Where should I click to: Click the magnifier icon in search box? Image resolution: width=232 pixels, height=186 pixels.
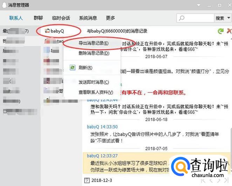(x=182, y=18)
